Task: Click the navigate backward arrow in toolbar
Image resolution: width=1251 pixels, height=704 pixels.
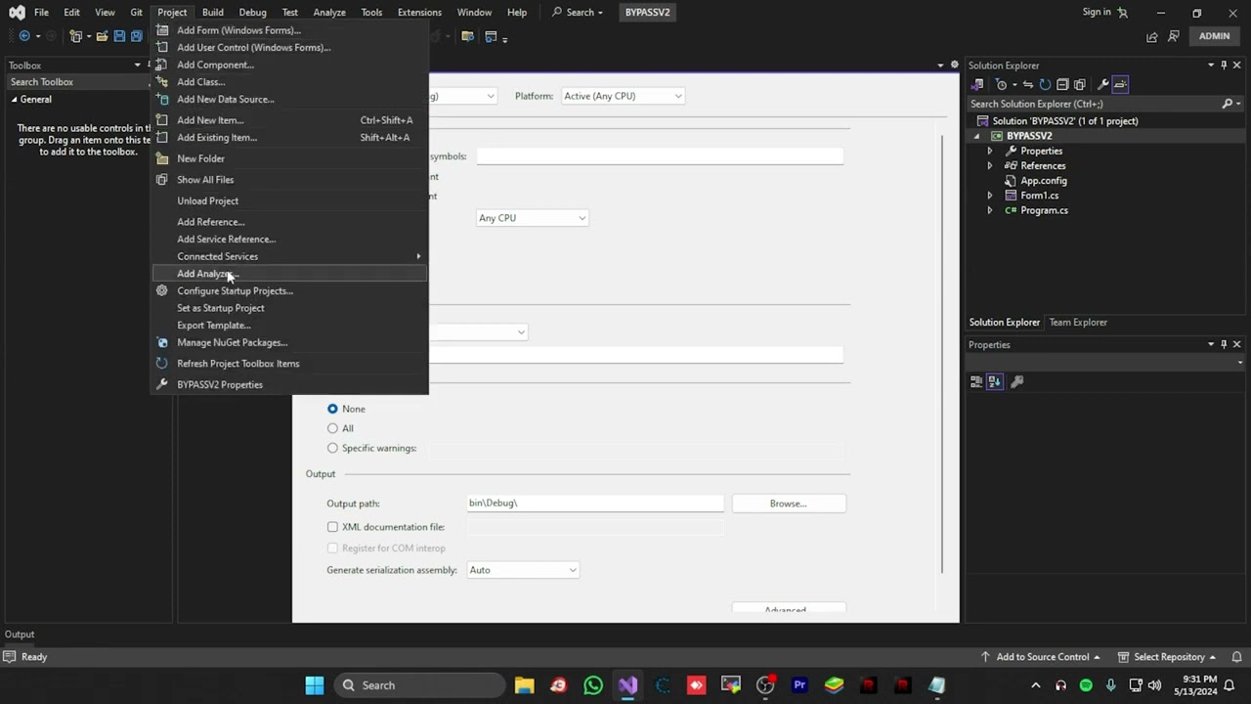Action: point(24,36)
